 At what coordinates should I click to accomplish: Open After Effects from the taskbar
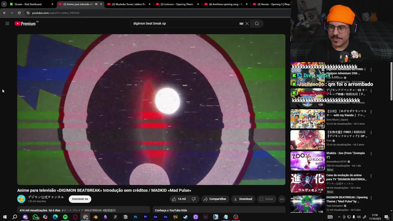coord(155,217)
